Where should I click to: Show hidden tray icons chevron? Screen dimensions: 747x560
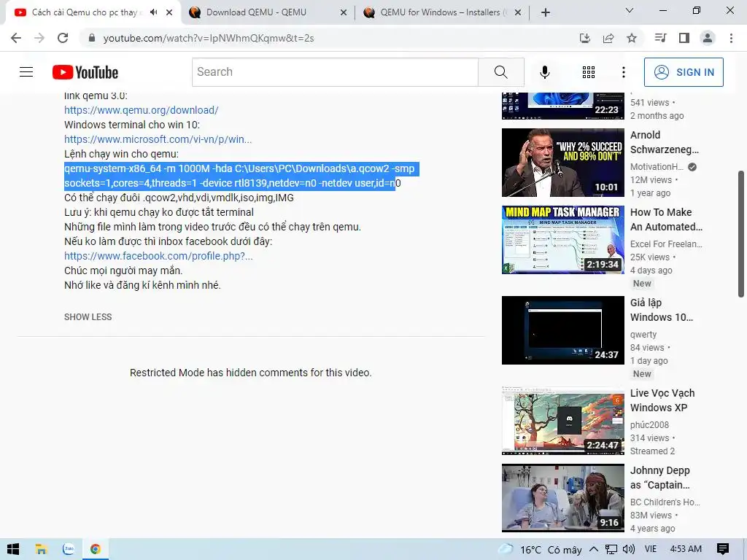pyautogui.click(x=594, y=549)
